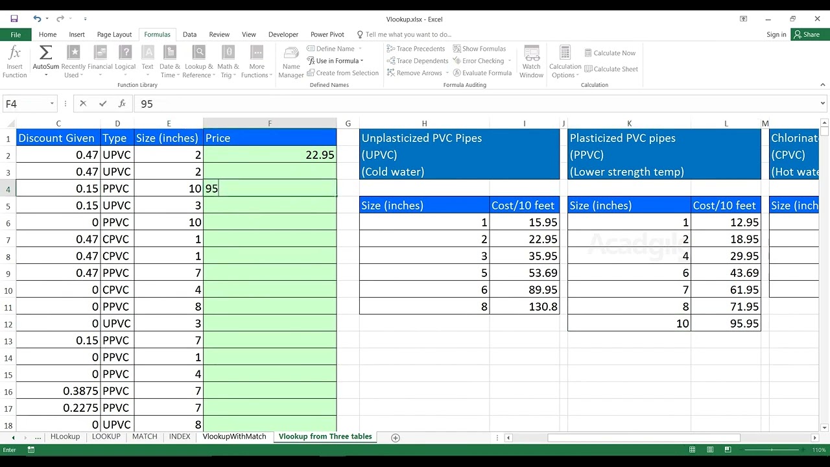Viewport: 830px width, 467px height.
Task: Customize the Quick Access Toolbar dropdown
Action: [85, 19]
